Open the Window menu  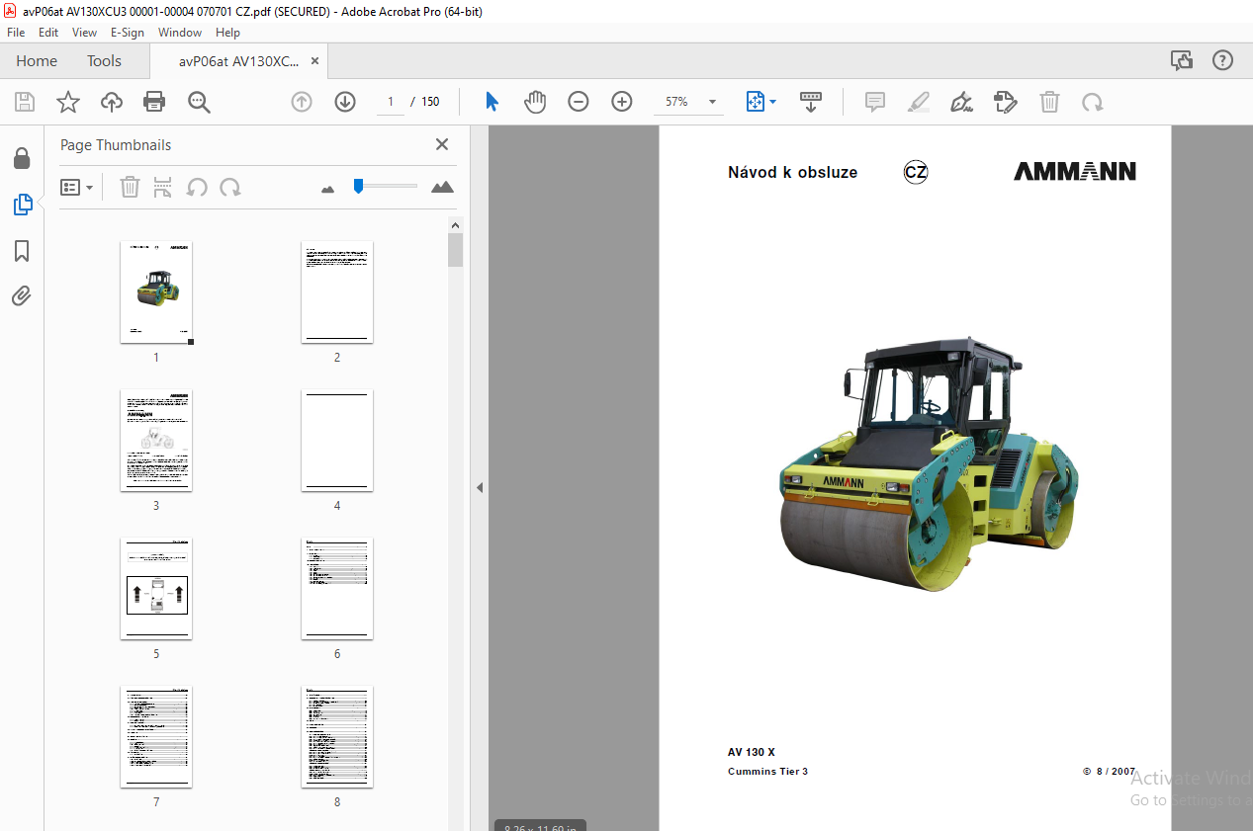180,32
